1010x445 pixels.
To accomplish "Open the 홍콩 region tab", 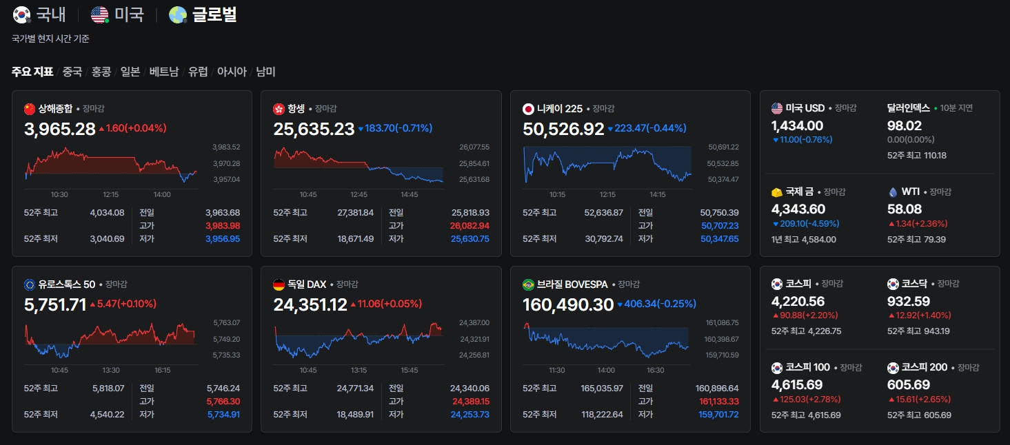I will pos(101,72).
